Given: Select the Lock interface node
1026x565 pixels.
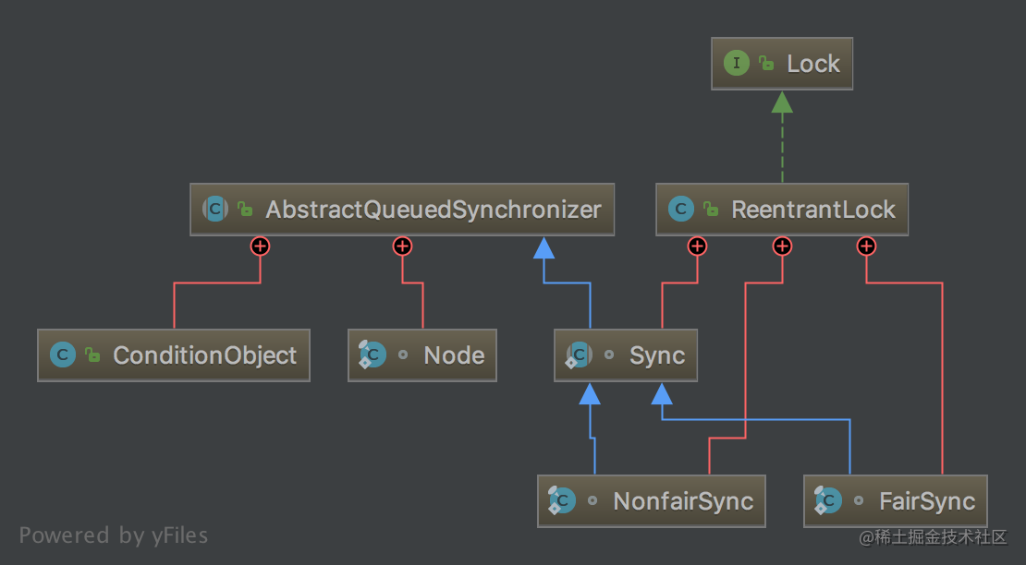Looking at the screenshot, I should point(782,64).
